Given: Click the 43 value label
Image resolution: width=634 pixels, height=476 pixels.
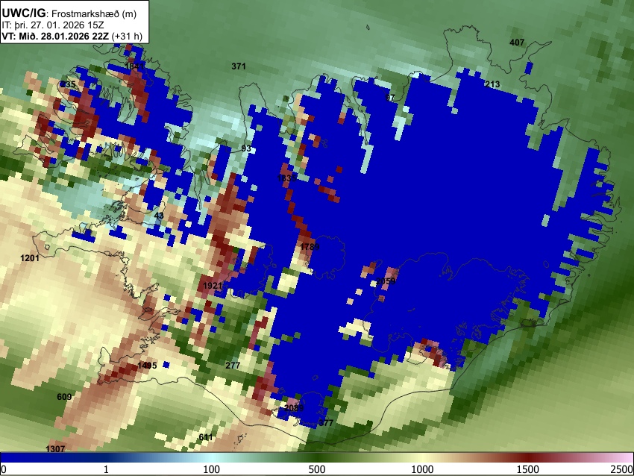Looking at the screenshot, I should [x=159, y=216].
